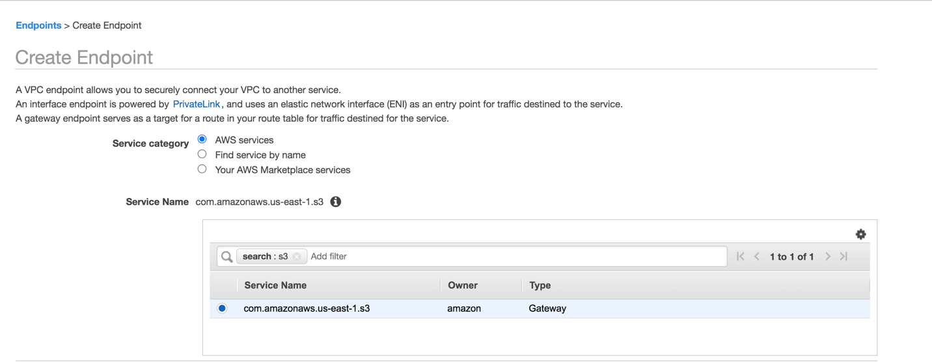Select the Find service by name option
932x362 pixels.
coord(202,154)
